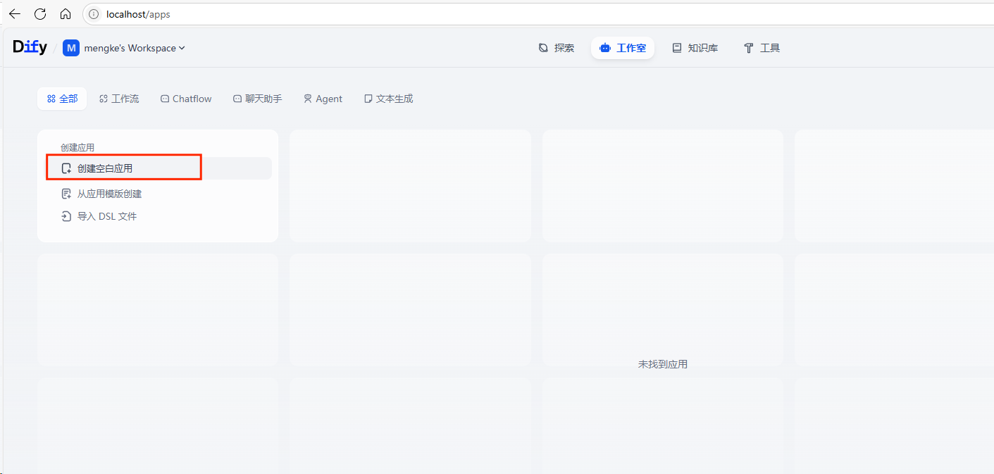Click the site info icon in the address bar
994x474 pixels.
(x=94, y=14)
